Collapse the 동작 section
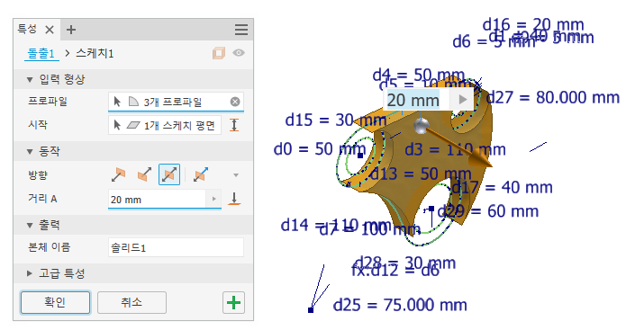The width and height of the screenshot is (626, 330). pyautogui.click(x=29, y=151)
